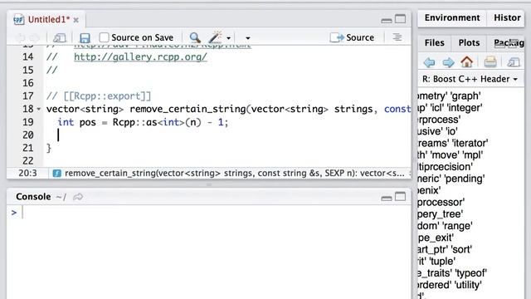Minimize the Console pane
Screen dimensions: 531x299
387,199
